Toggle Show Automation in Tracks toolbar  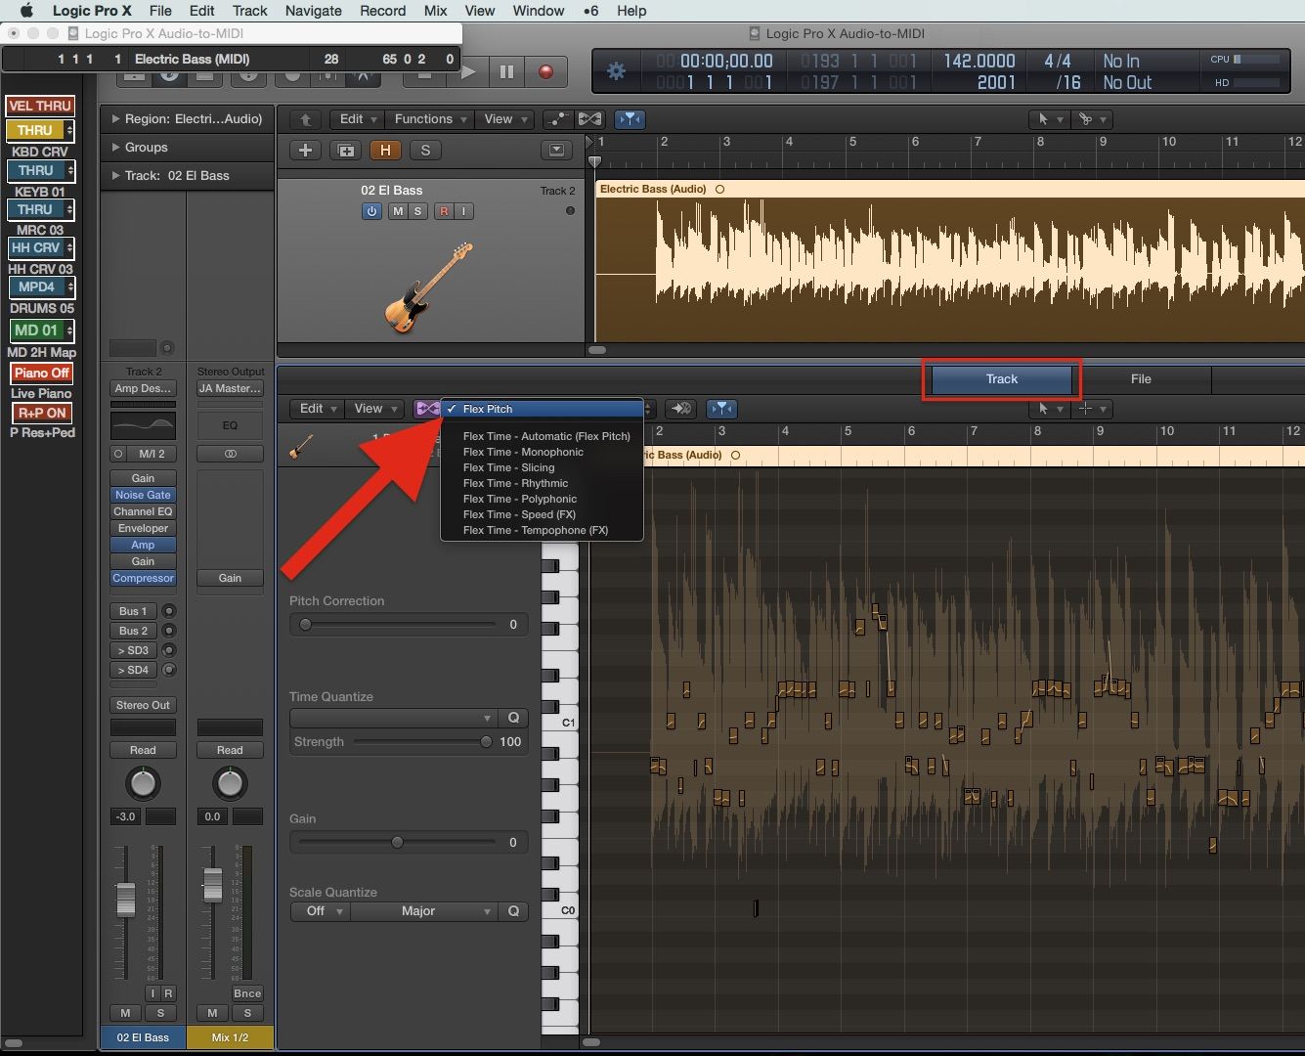[x=557, y=119]
